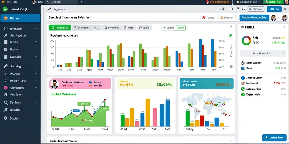The height and width of the screenshot is (144, 289).
Task: Expand the Adrfes sidebar chevron
Action: [x=36, y=42]
